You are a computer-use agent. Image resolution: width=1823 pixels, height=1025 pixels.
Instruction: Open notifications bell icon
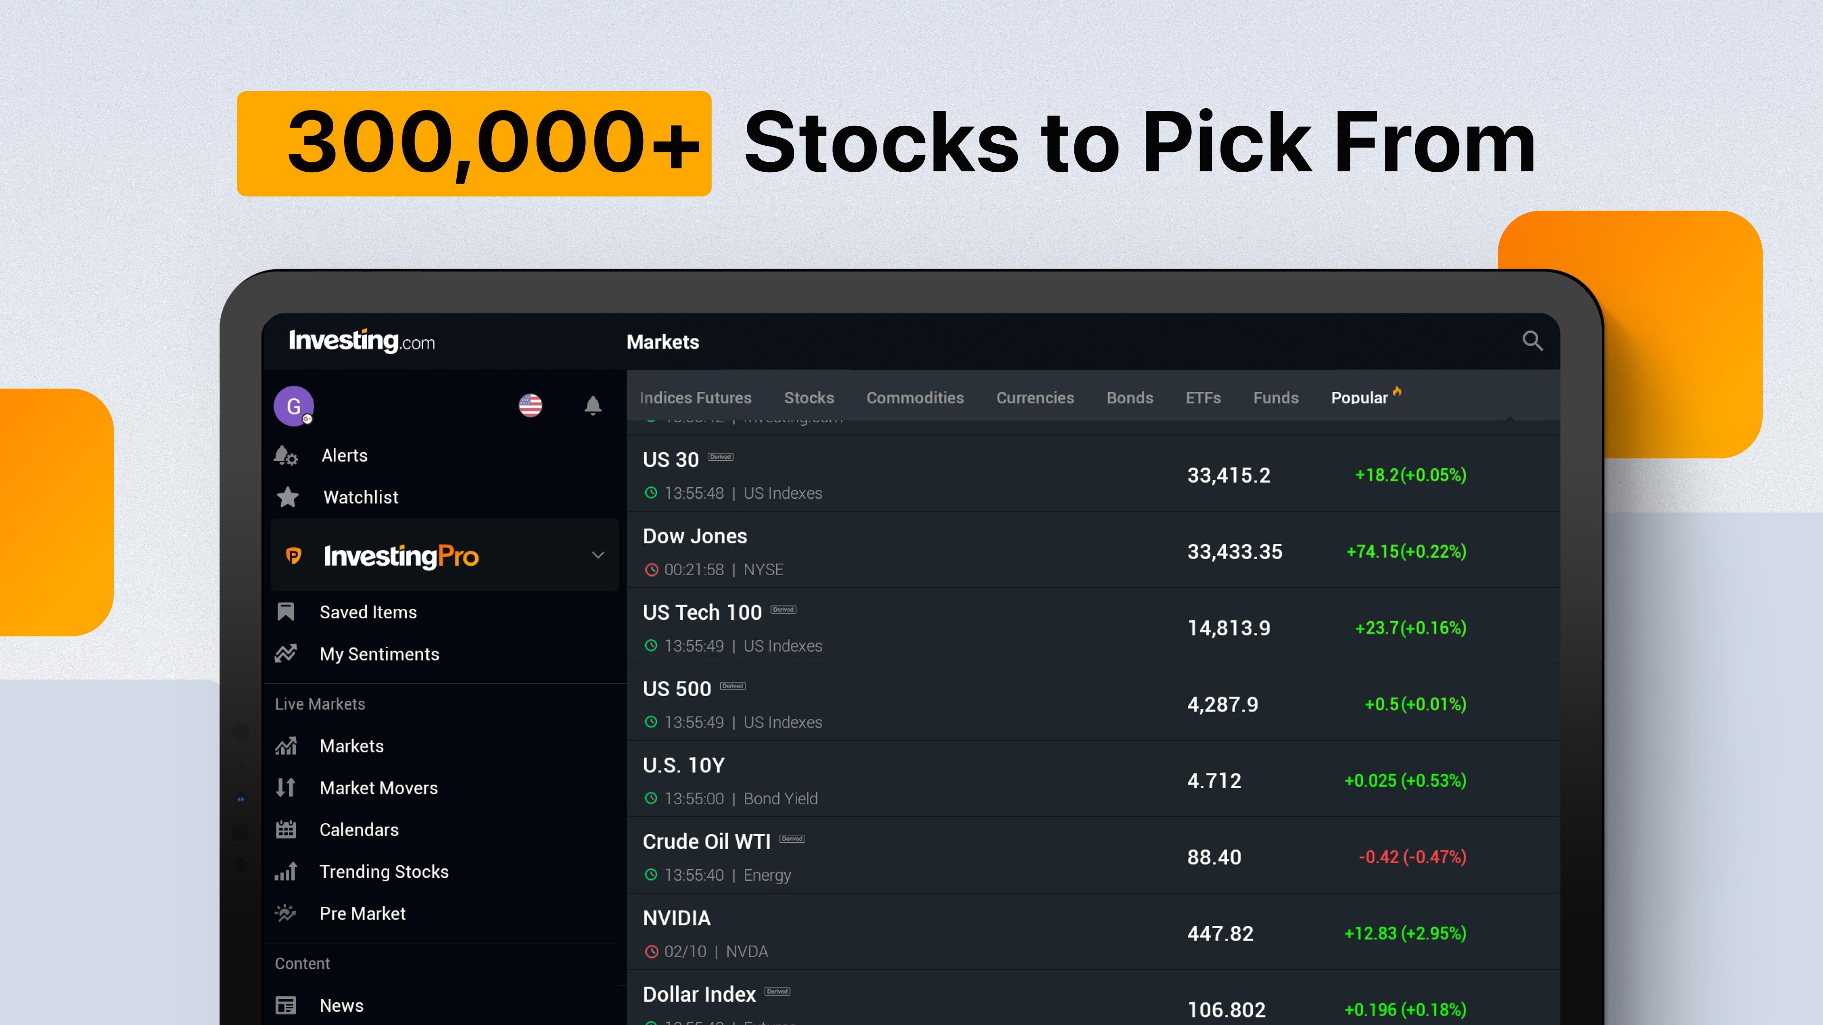(593, 405)
